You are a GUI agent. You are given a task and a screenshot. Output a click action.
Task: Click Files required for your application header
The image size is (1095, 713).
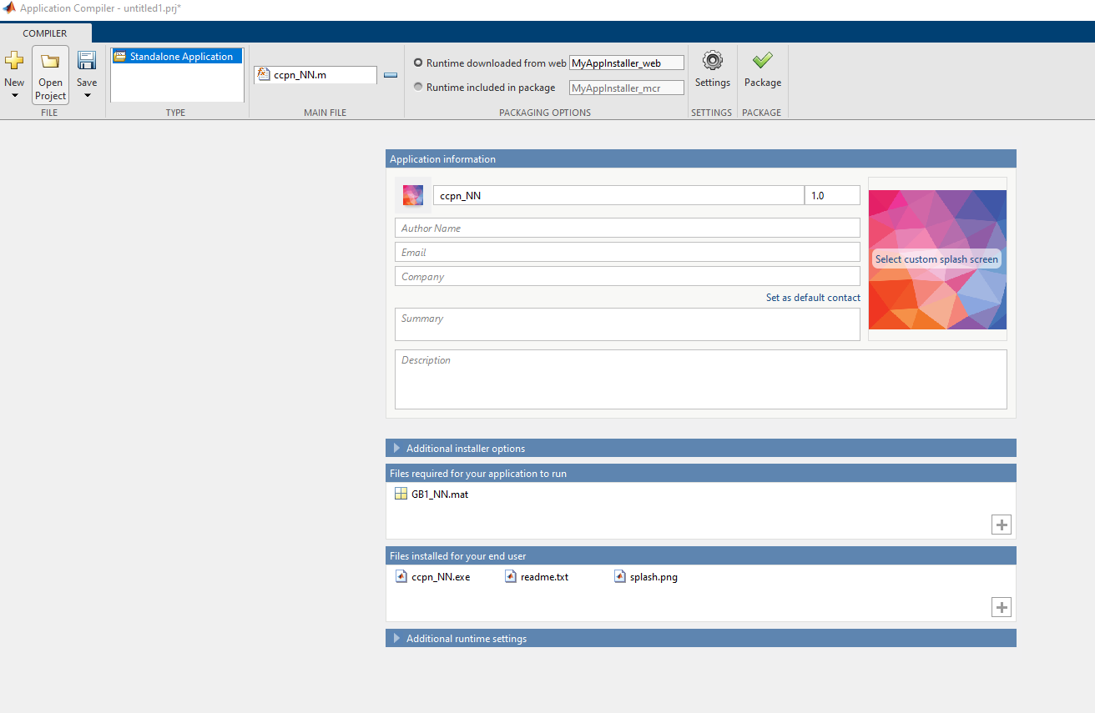(x=701, y=473)
